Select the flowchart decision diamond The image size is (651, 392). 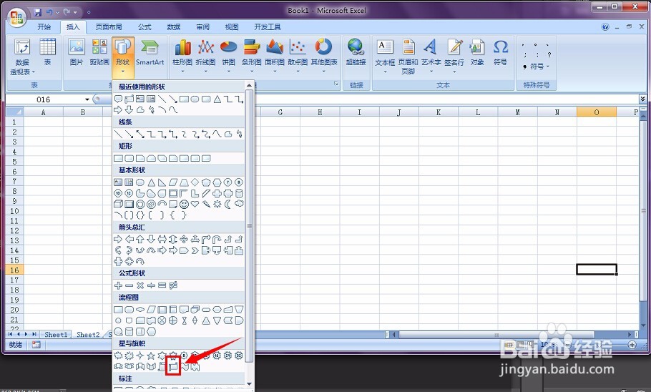tap(140, 309)
